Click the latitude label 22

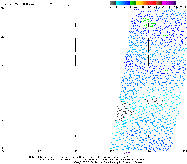2,121
